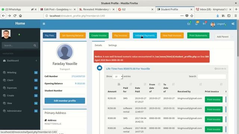
Task: Open Lingard user account dropdown
Action: tap(218, 24)
